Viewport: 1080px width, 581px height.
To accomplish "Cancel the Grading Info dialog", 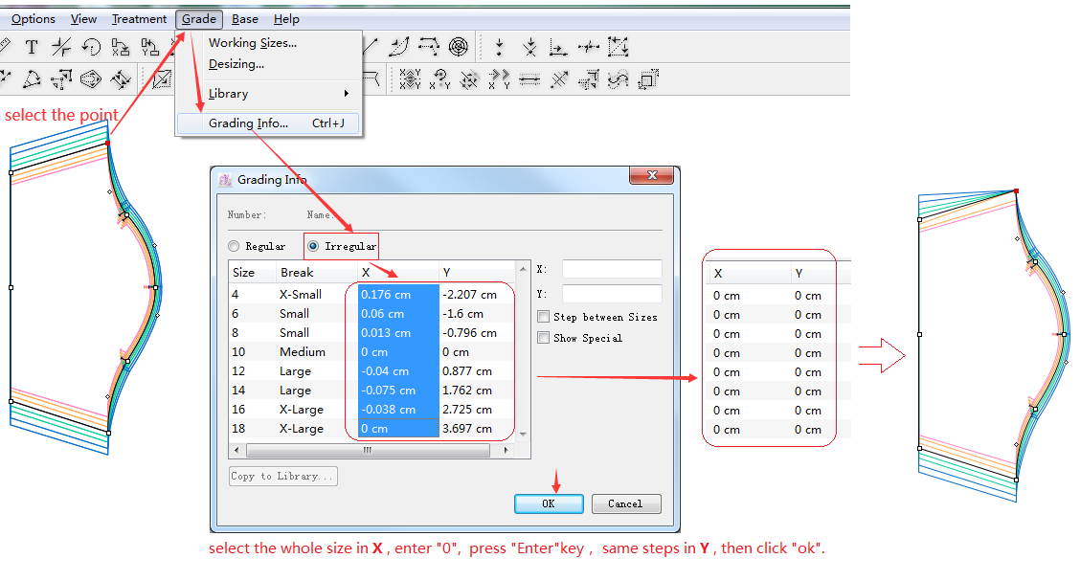I will [625, 503].
